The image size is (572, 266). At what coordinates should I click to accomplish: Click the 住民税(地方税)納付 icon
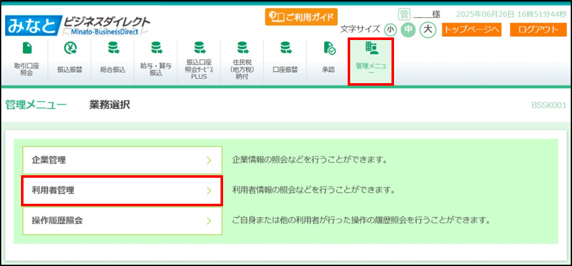pyautogui.click(x=242, y=48)
